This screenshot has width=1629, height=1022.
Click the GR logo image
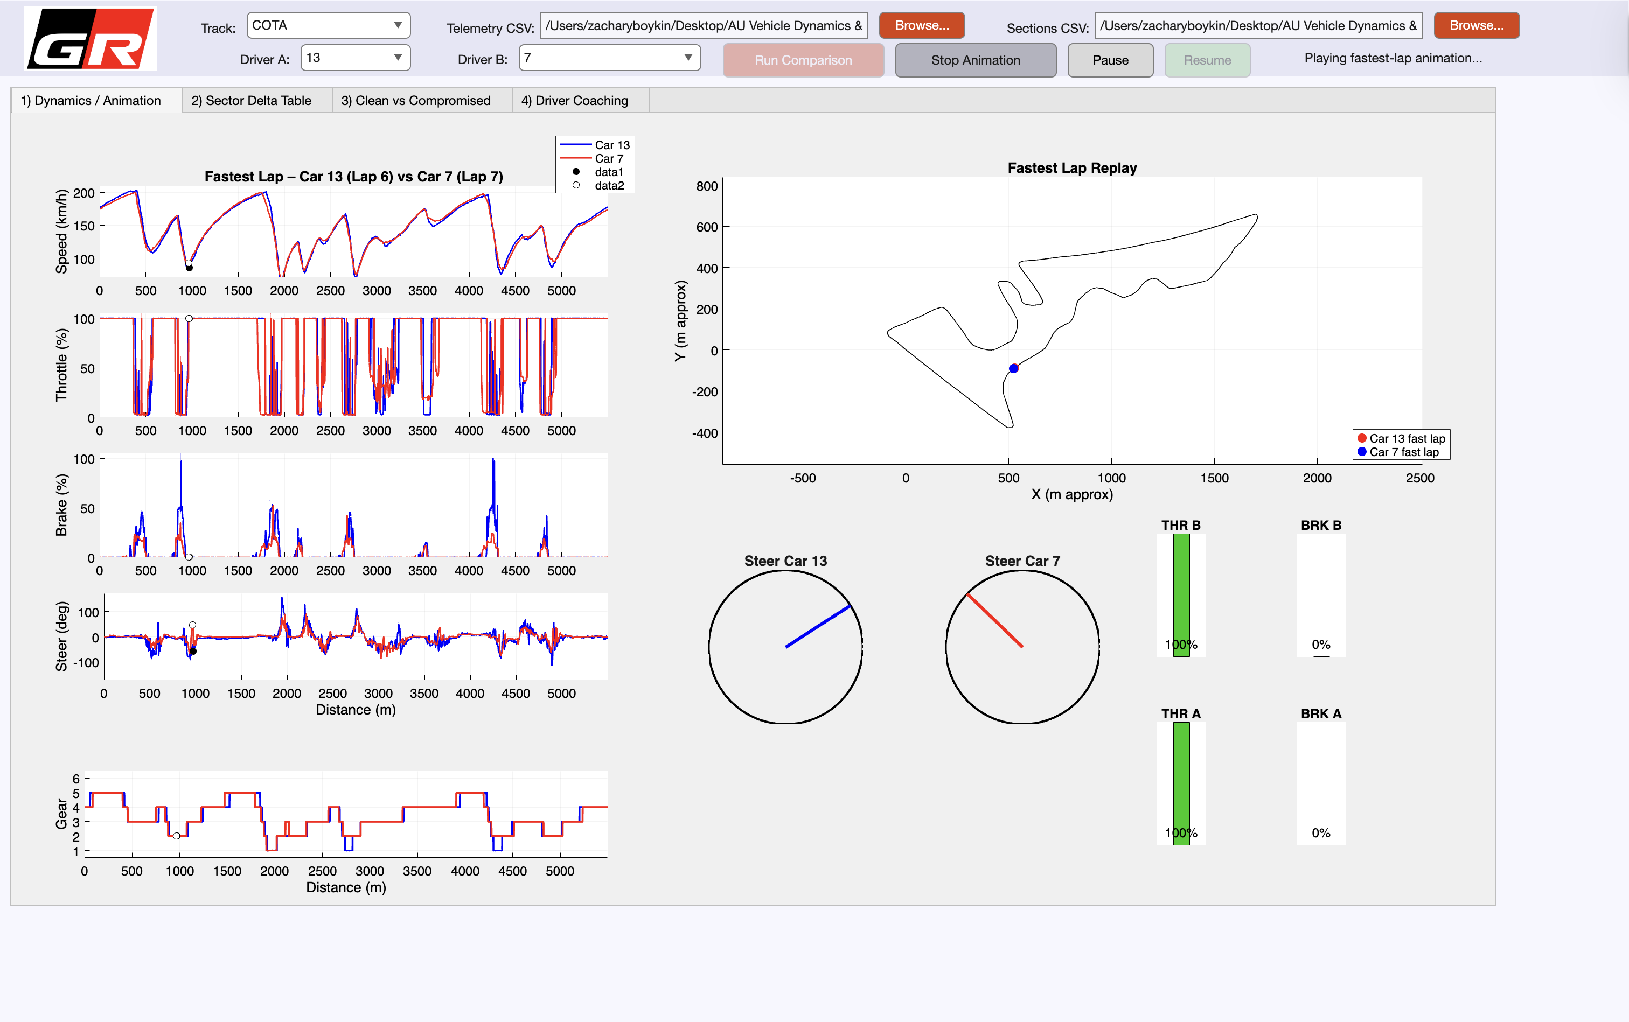coord(90,39)
